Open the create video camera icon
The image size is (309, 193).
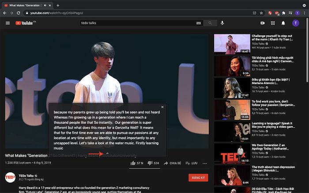[x=263, y=23]
